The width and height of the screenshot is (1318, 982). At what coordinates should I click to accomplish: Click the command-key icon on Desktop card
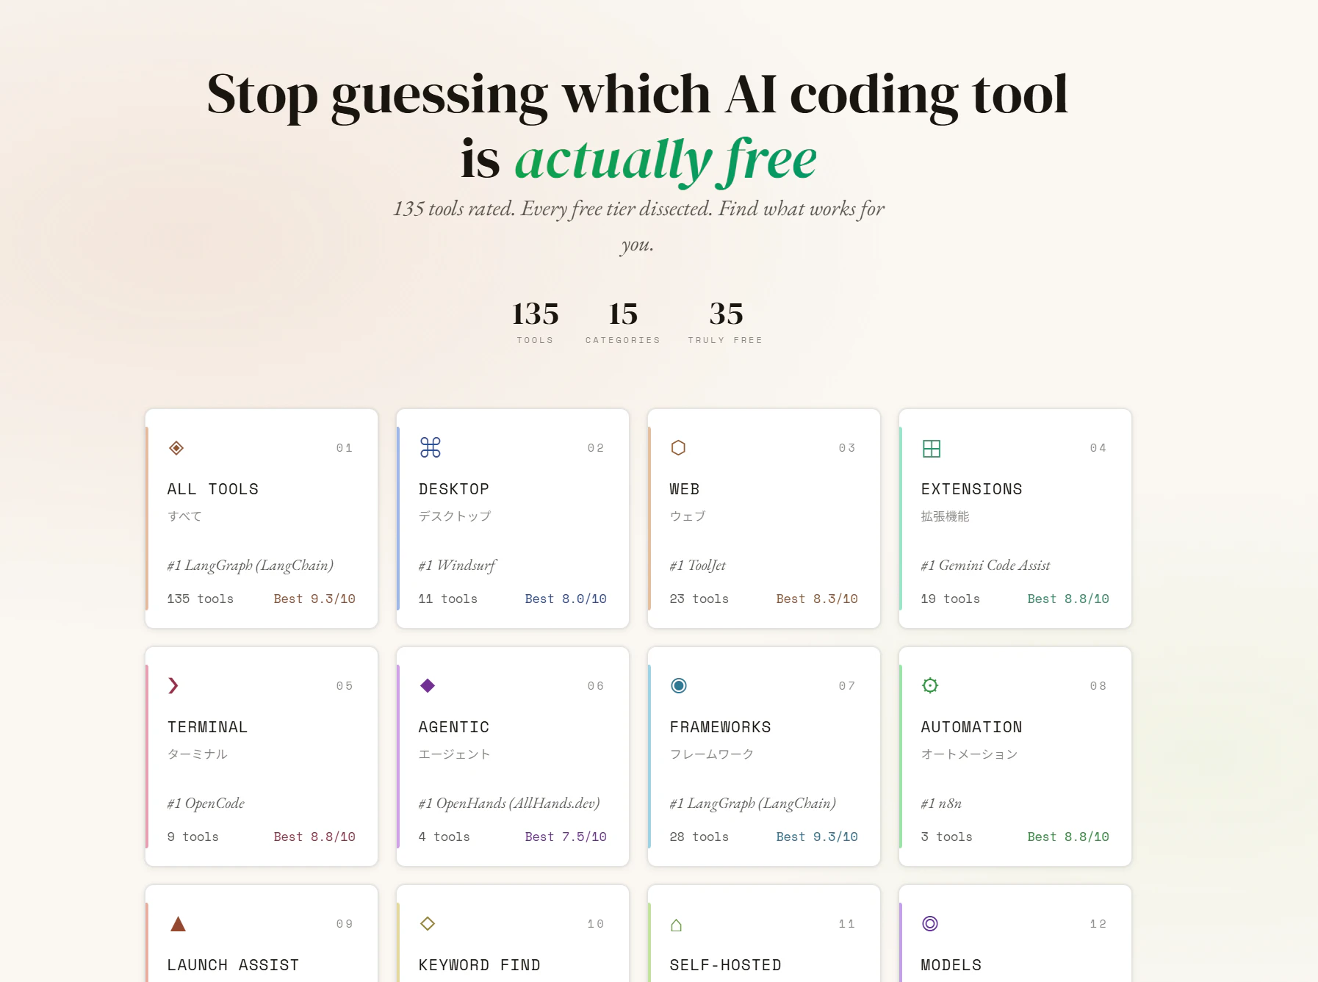click(431, 447)
